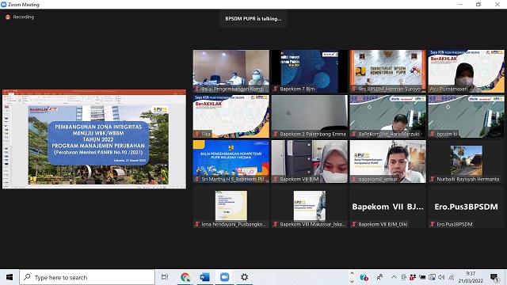Select the Bapekom 7 Bjm video tile

[x=310, y=71]
